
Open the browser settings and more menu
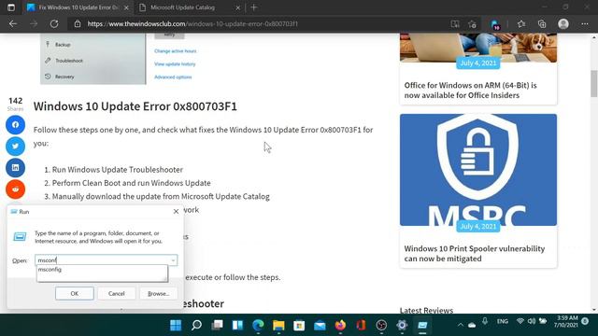[585, 24]
